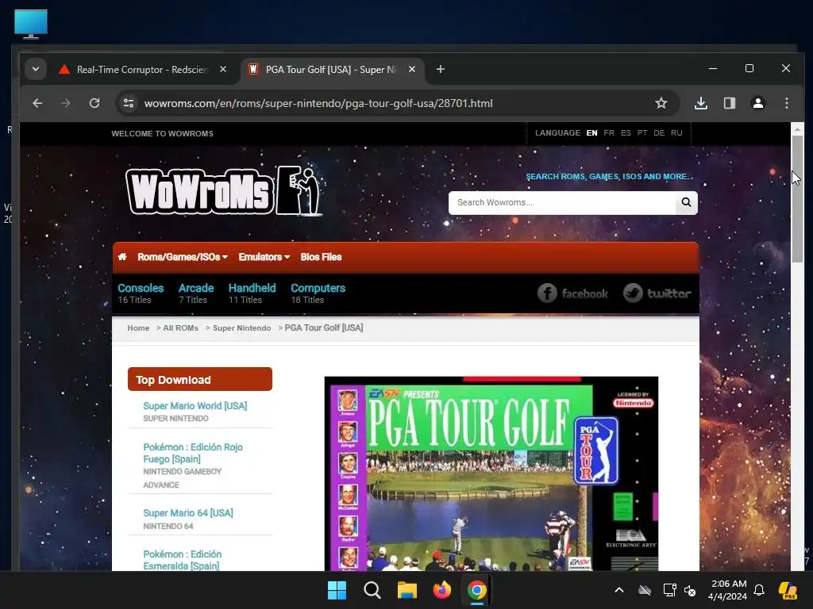Open Chrome three-dot menu
The height and width of the screenshot is (609, 813).
tap(787, 103)
